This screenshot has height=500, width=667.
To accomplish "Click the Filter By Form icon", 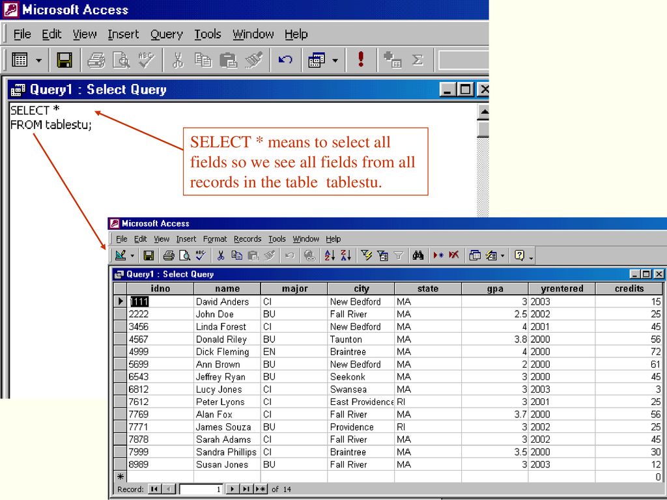I will coord(382,255).
